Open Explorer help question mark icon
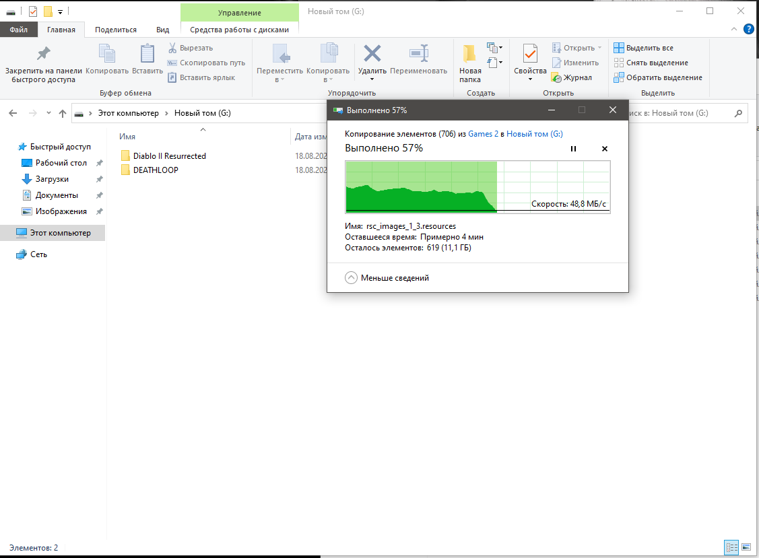 tap(748, 30)
